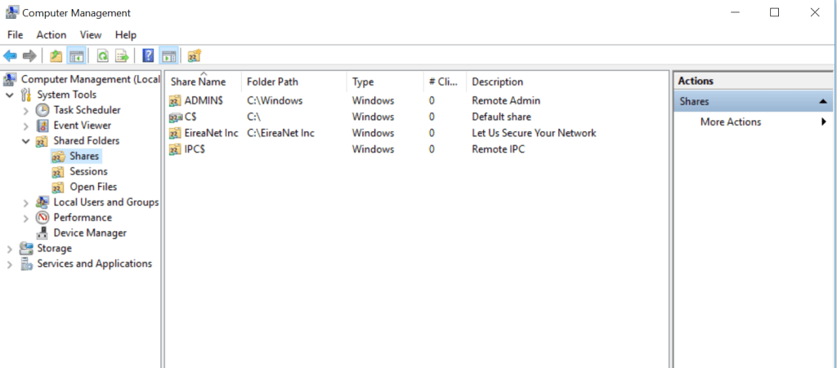Open the View menu
837x368 pixels.
pyautogui.click(x=91, y=34)
